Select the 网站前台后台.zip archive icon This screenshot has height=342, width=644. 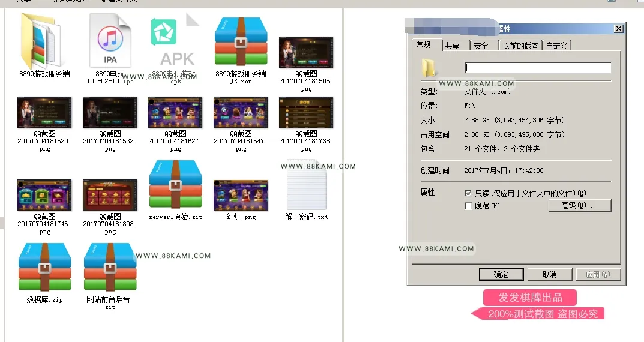point(110,267)
